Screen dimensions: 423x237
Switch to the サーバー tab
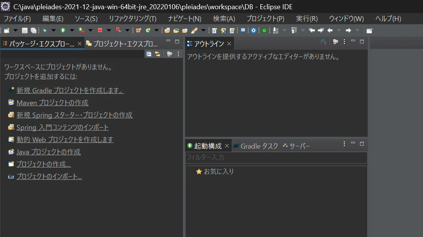[x=297, y=146]
